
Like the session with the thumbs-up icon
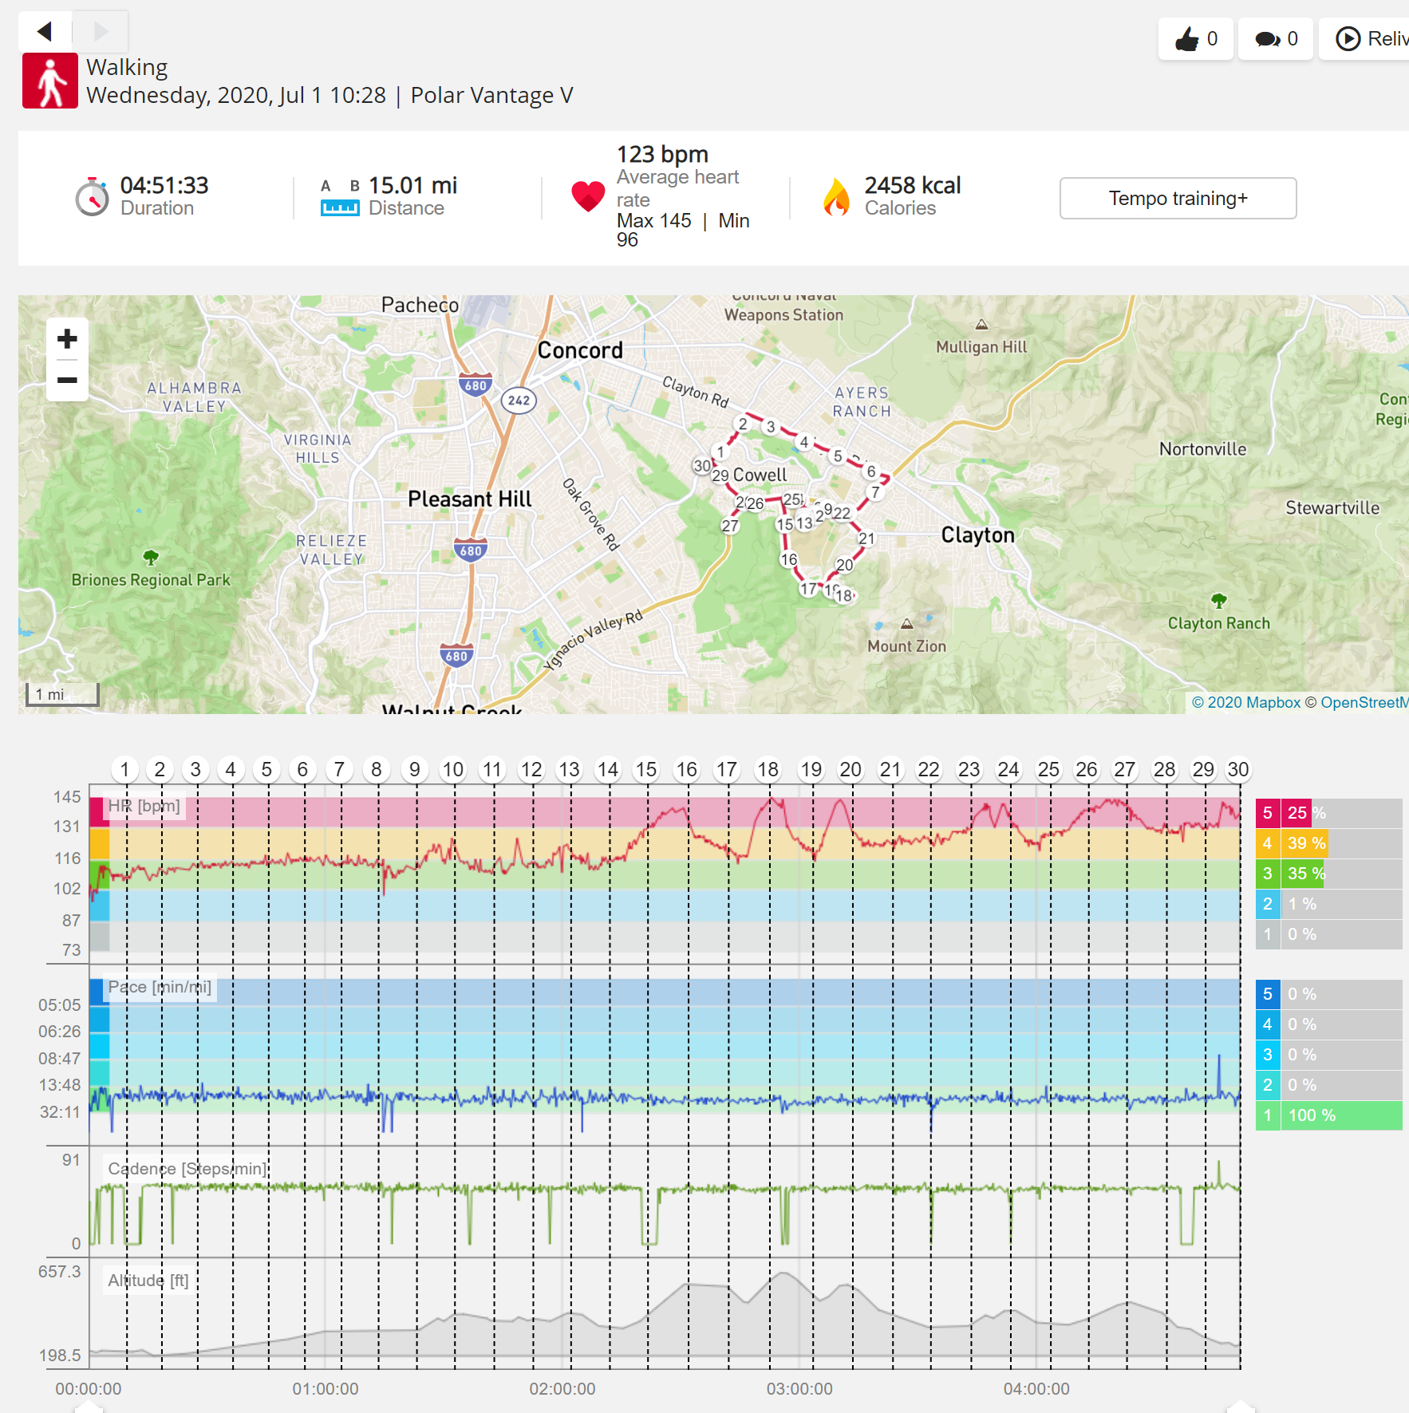1195,38
